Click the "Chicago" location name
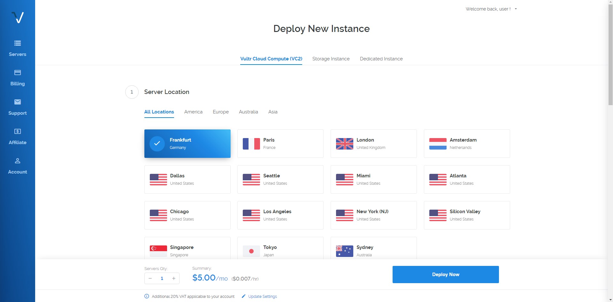Image resolution: width=613 pixels, height=302 pixels. point(180,212)
